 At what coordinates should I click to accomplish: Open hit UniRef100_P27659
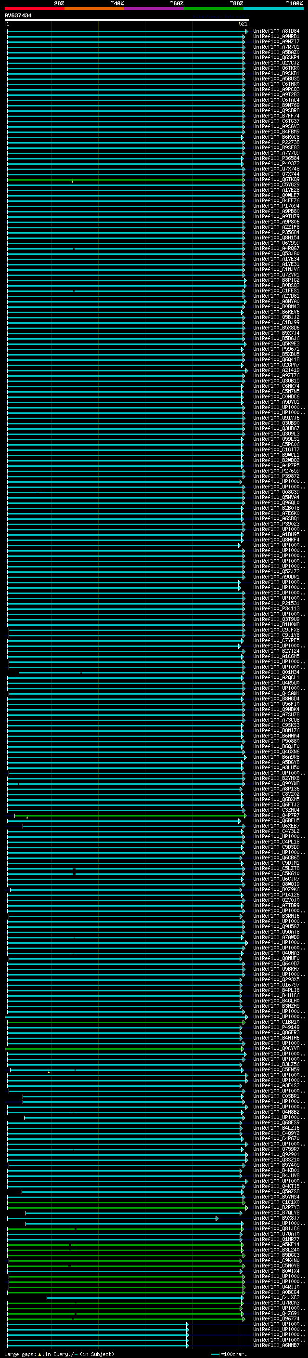(x=276, y=471)
